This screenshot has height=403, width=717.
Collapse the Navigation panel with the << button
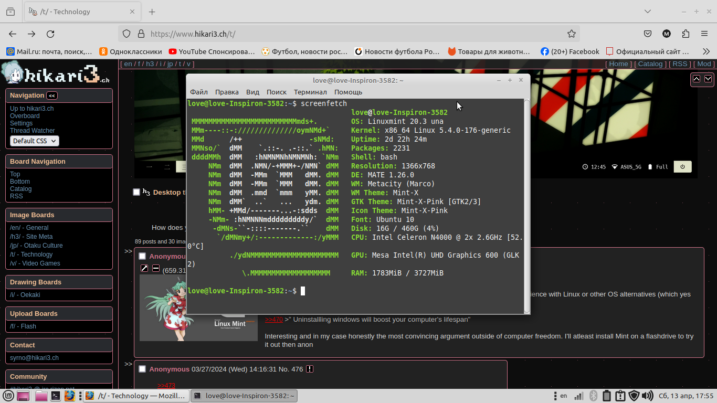tap(52, 96)
